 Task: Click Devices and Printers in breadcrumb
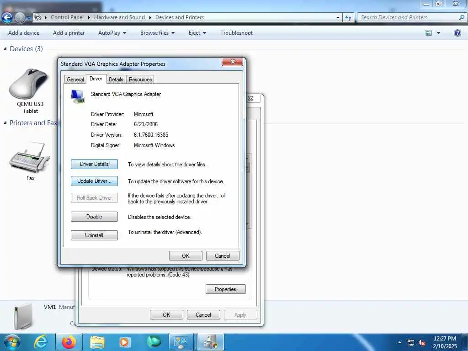[180, 17]
